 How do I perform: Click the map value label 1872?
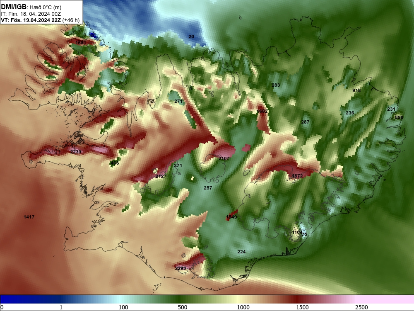pos(297,175)
